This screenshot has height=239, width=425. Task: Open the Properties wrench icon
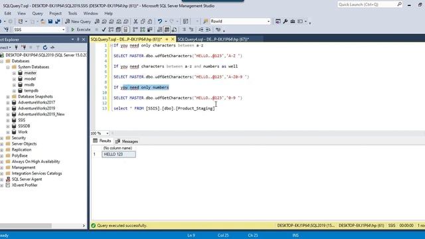pos(285,21)
